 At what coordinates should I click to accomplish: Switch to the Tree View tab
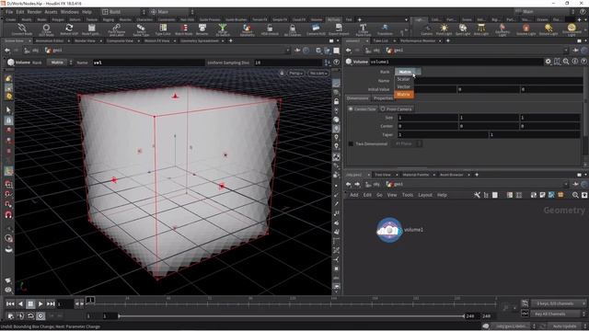pos(383,175)
